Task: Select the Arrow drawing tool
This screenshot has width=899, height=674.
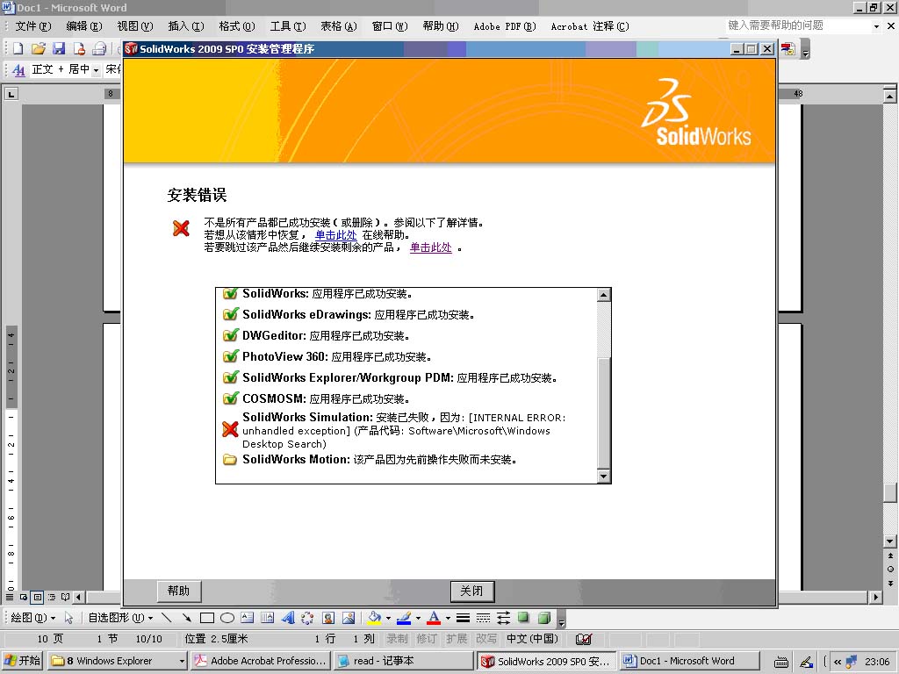Action: [x=186, y=618]
